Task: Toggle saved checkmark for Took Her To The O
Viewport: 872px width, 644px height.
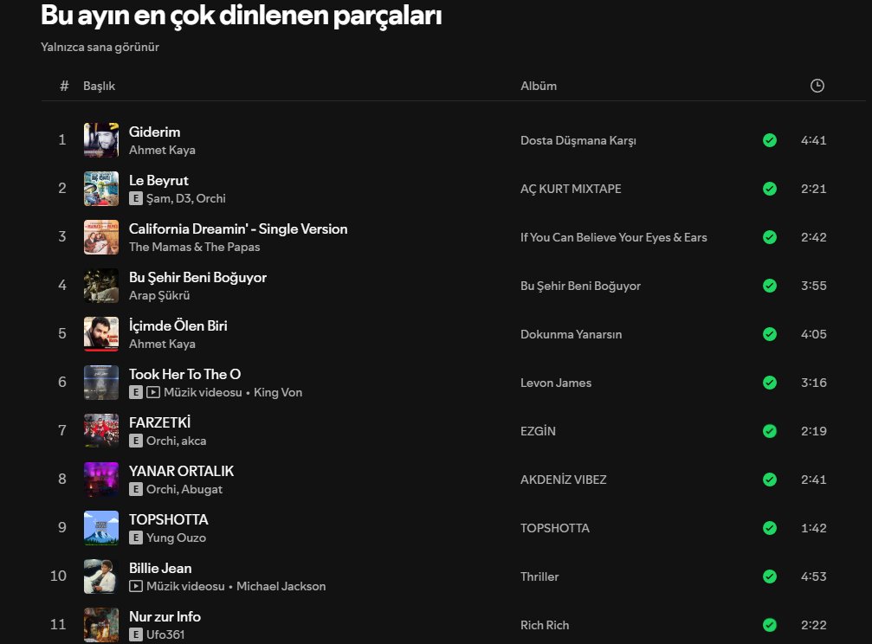Action: [x=770, y=383]
